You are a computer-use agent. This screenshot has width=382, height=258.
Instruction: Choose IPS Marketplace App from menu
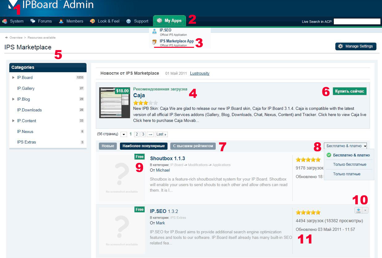coord(176,41)
